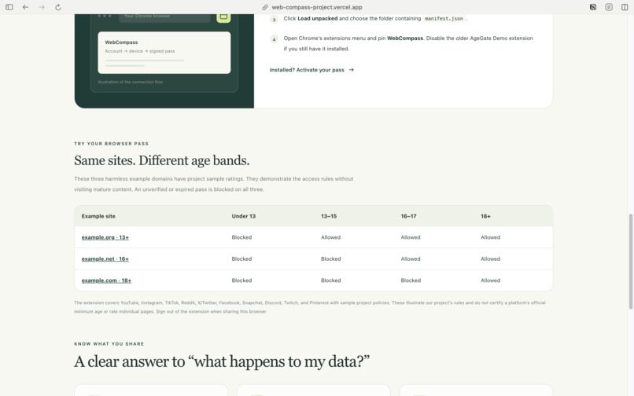634x396 pixels.
Task: Open the example.com · 18+ link
Action: coord(106,280)
